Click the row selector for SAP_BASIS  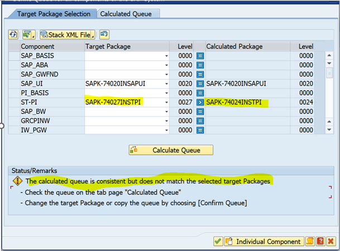tap(15, 56)
